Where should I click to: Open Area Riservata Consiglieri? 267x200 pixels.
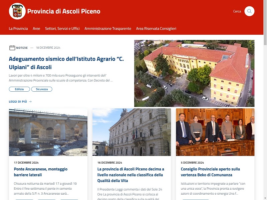click(x=156, y=29)
